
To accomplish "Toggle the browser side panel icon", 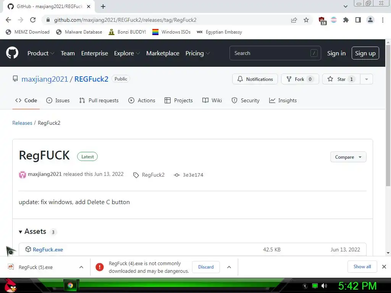I will click(358, 20).
